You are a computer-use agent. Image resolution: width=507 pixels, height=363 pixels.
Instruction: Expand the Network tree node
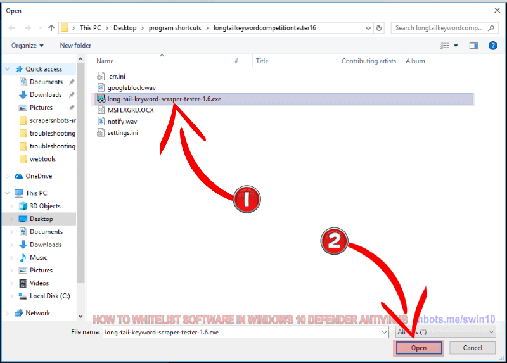(x=8, y=313)
